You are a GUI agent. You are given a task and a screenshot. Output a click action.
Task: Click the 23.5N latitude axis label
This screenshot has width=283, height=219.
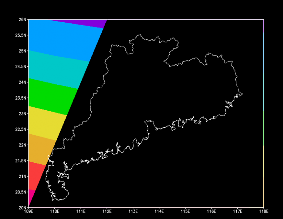21,98
